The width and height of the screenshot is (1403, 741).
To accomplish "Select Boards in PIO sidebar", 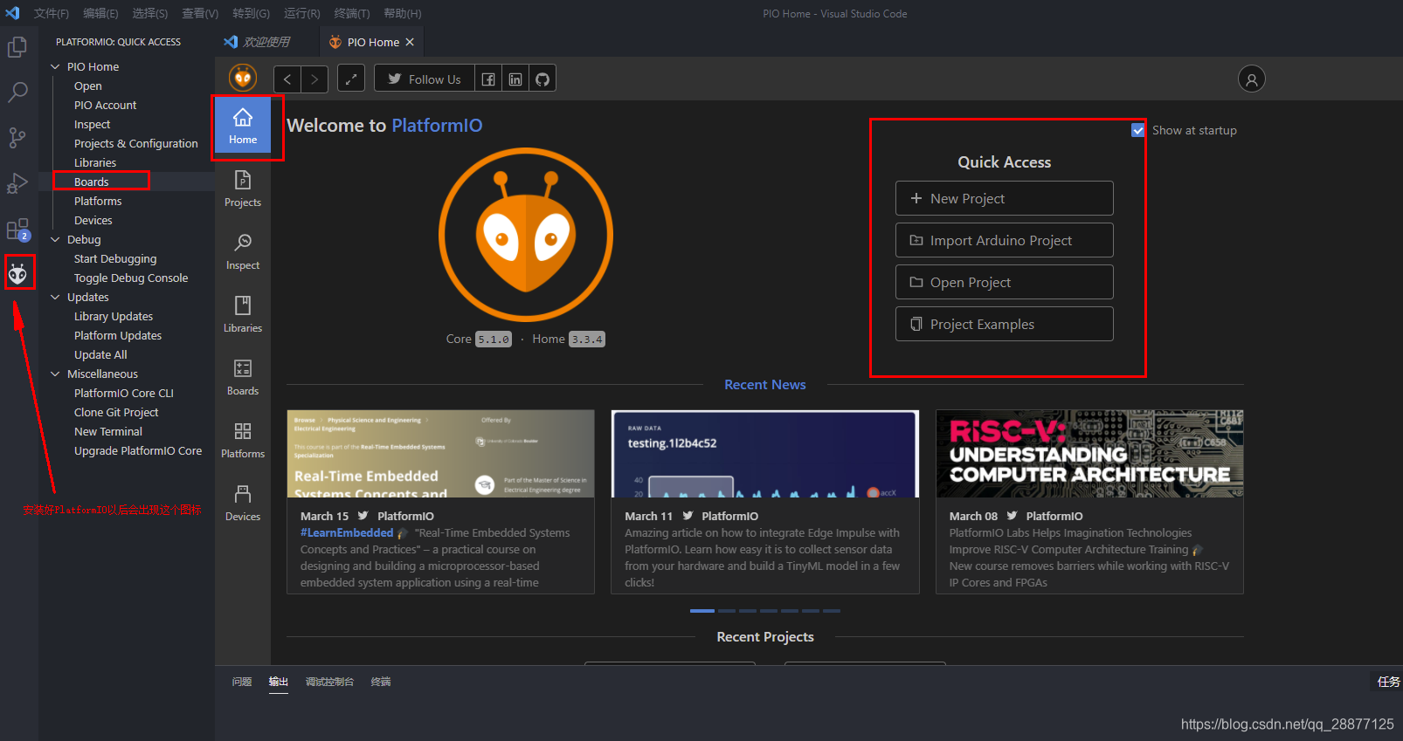I will point(243,377).
